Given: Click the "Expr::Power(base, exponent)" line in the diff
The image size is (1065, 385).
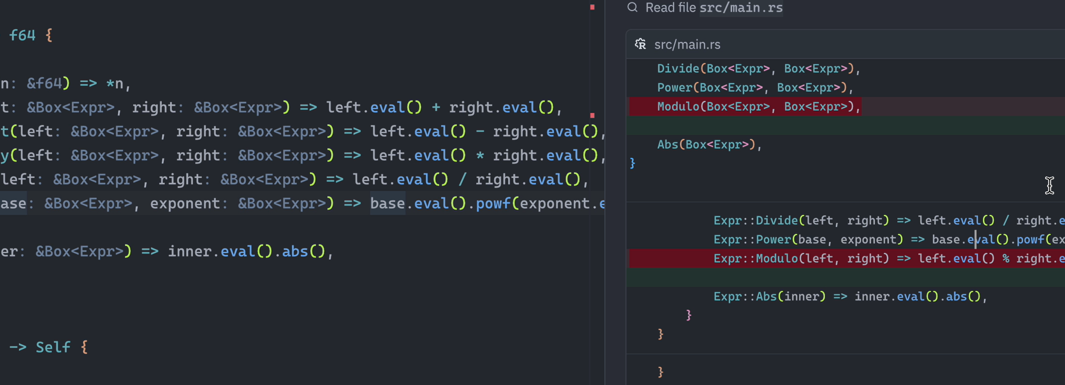Looking at the screenshot, I should coord(889,239).
